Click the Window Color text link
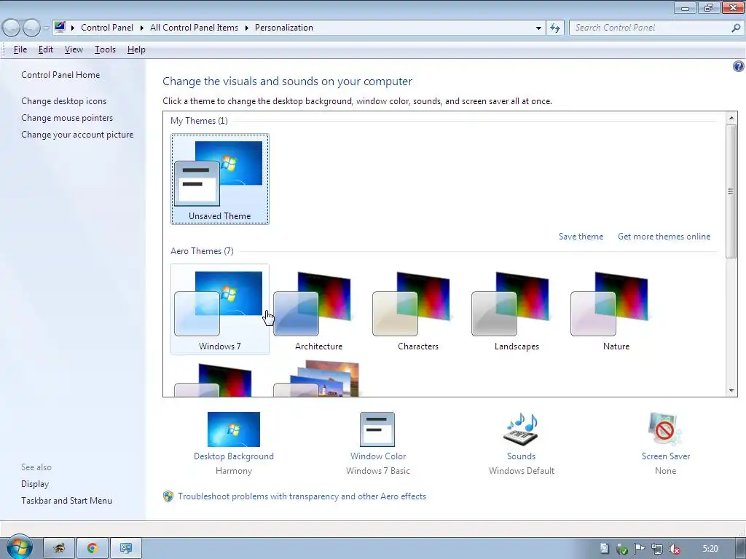The height and width of the screenshot is (559, 746). tap(378, 456)
